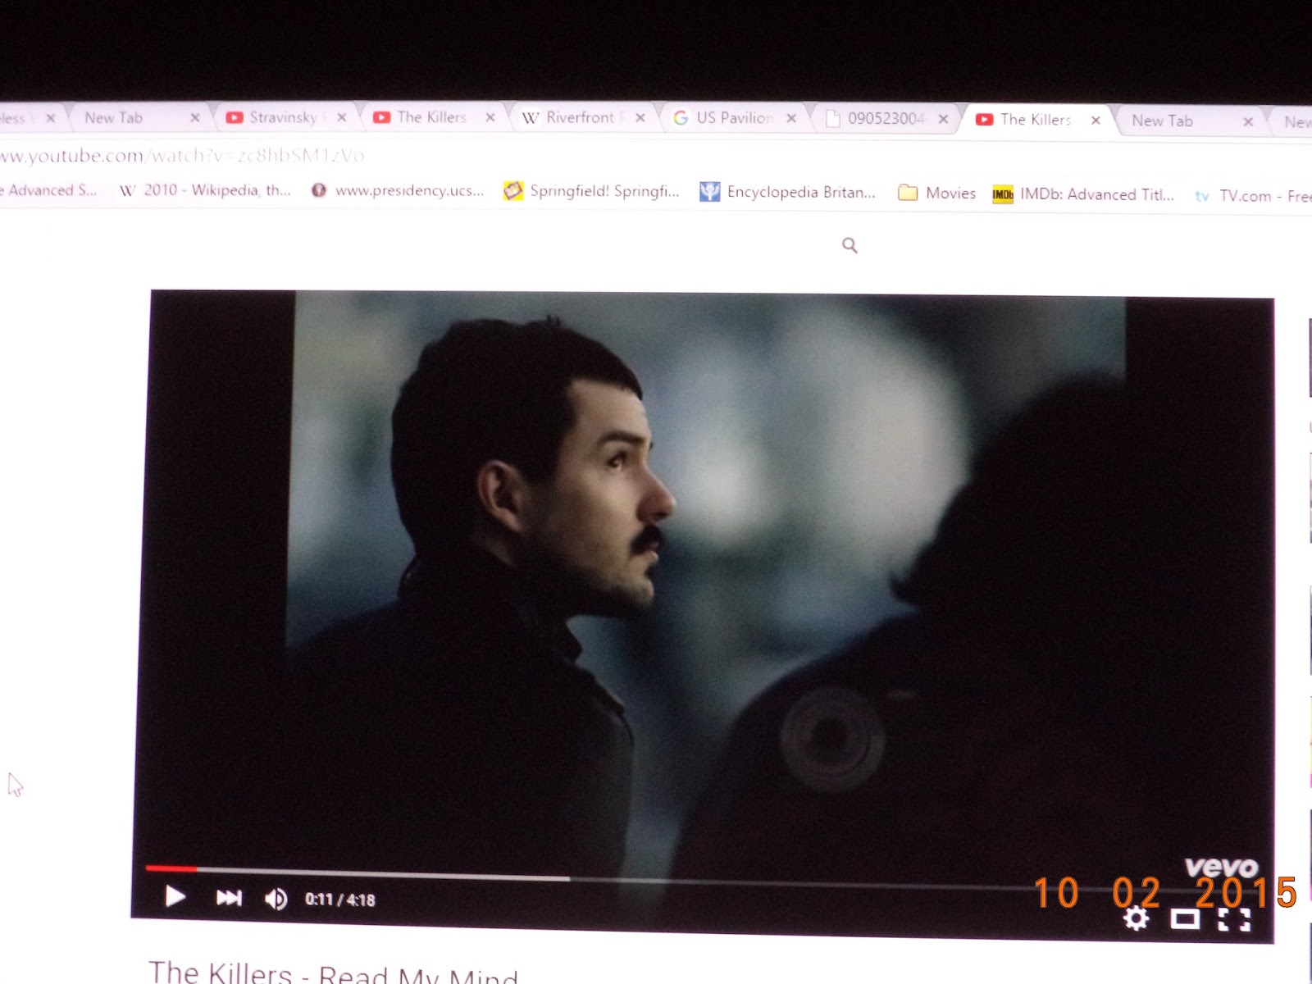Enter full screen mode
The width and height of the screenshot is (1312, 984).
pyautogui.click(x=1234, y=920)
